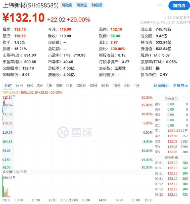Click the 买2 row at 132.09
190x204 pixels.
click(171, 136)
